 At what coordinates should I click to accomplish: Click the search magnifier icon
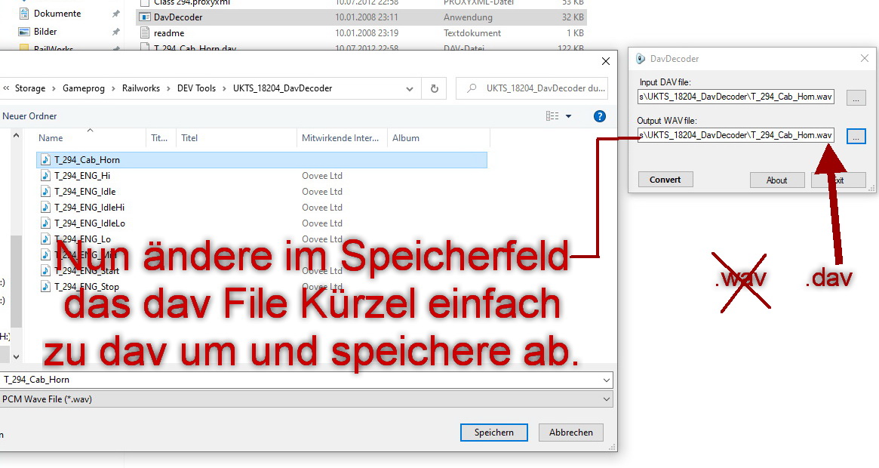tap(472, 88)
